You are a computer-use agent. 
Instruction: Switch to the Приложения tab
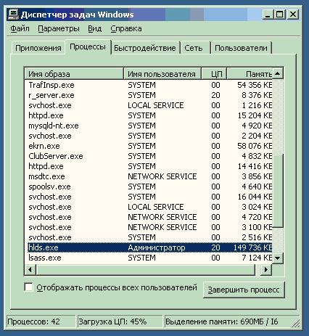[38, 48]
